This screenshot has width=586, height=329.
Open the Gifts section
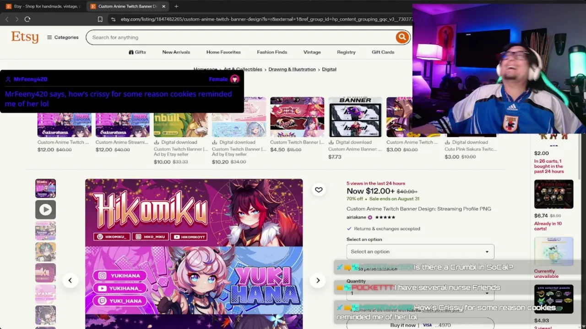click(137, 52)
